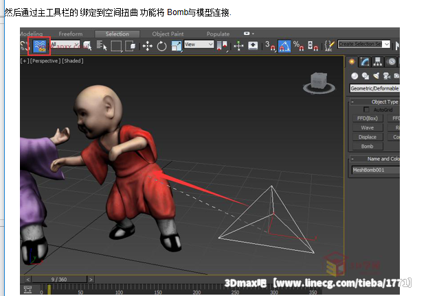The height and width of the screenshot is (296, 439).
Task: Toggle the Angle Snap magnet
Action: coord(284,46)
